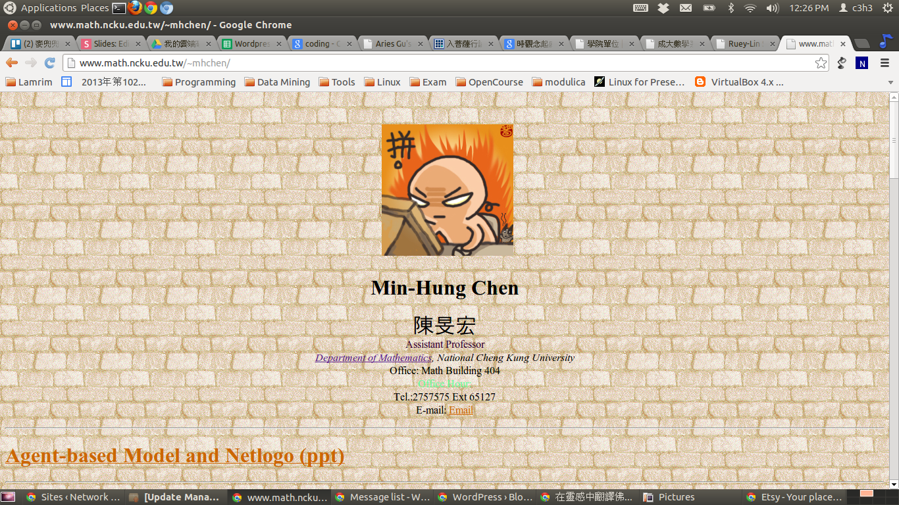Click the blue music note icon
Screen dimensions: 899x505
(x=885, y=41)
